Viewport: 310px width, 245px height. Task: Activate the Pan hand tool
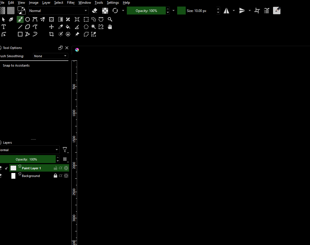110,27
